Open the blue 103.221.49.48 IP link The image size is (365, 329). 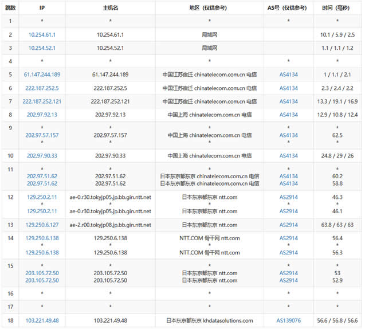coord(42,320)
